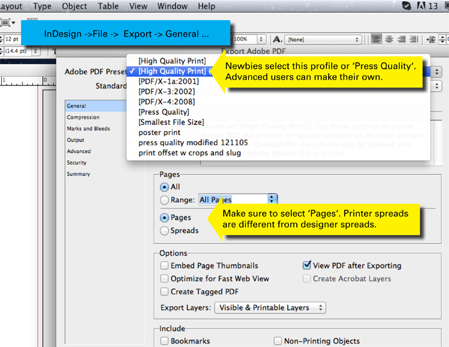Screen dimensions: 449x347
Task: Click the Adobe updater icon showing 13
Action: tap(427, 6)
